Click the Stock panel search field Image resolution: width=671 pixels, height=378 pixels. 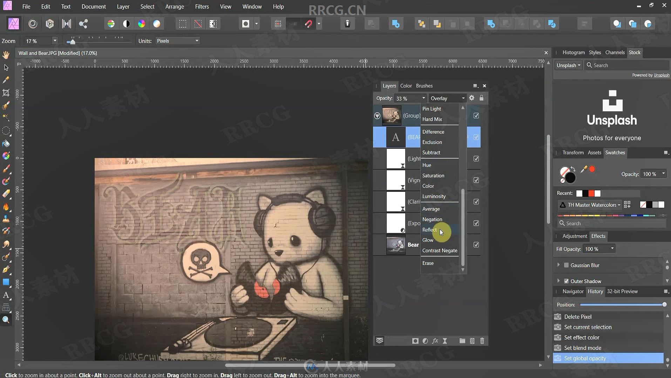coord(626,65)
